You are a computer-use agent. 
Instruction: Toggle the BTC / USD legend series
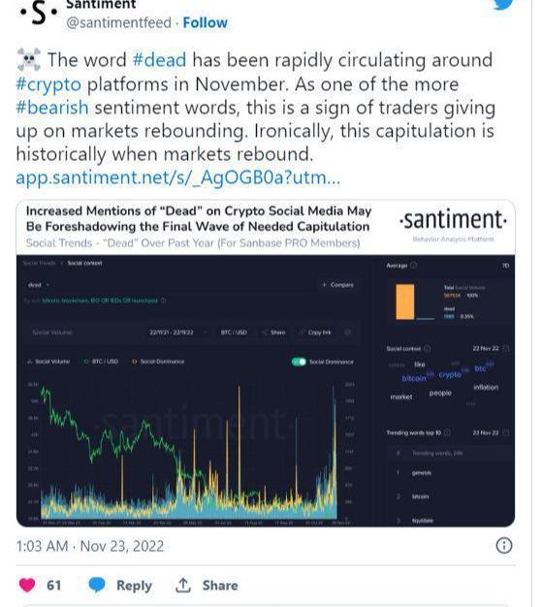(x=101, y=362)
